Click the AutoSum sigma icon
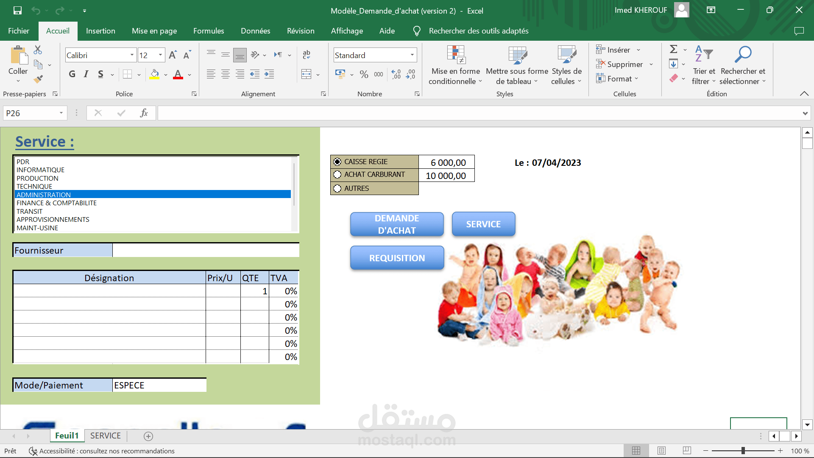This screenshot has width=814, height=458. click(673, 50)
